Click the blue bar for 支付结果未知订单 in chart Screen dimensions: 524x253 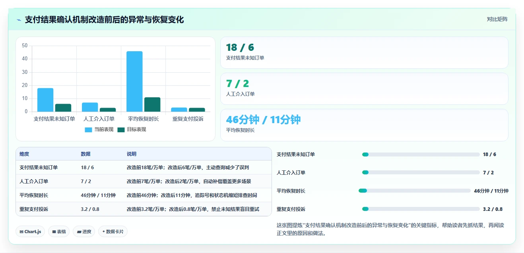(x=45, y=100)
